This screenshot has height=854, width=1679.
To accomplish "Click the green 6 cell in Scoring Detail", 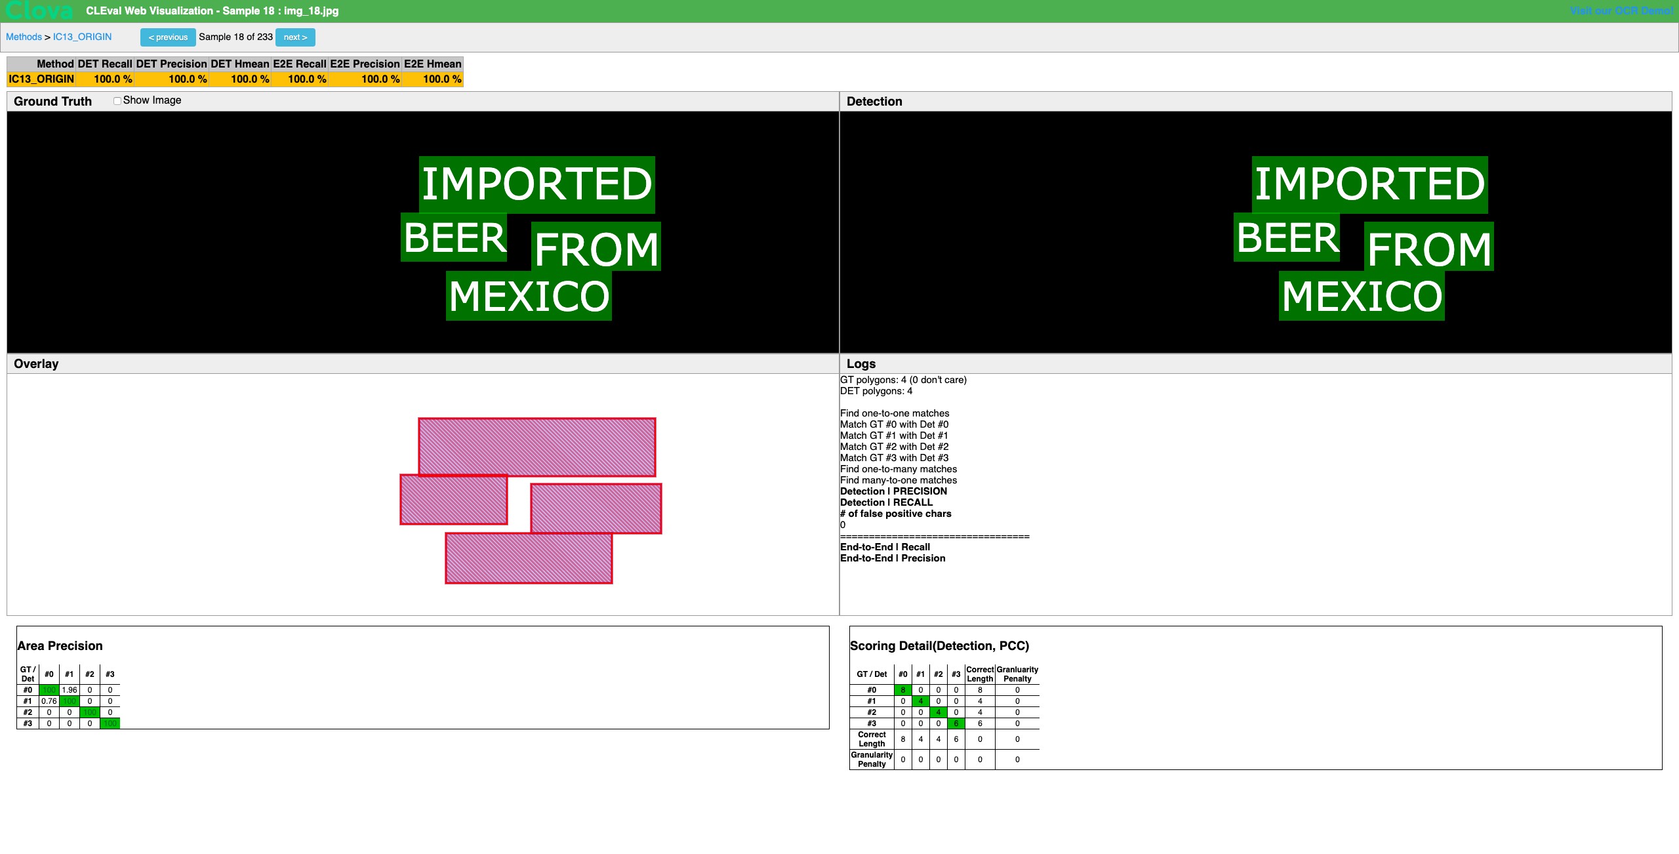I will 956,723.
